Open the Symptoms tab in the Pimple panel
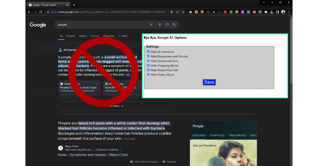The height and width of the screenshot is (166, 318). point(217,135)
